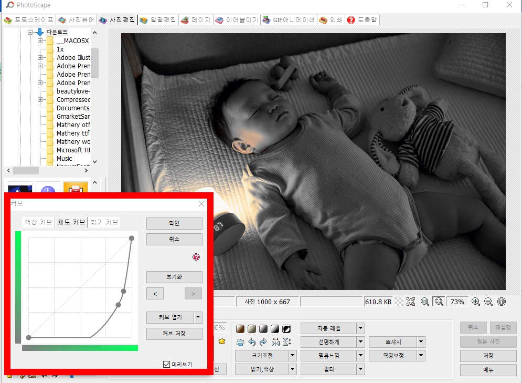The height and width of the screenshot is (383, 522).
Task: Flip the photo vertically
Action: pos(286,341)
